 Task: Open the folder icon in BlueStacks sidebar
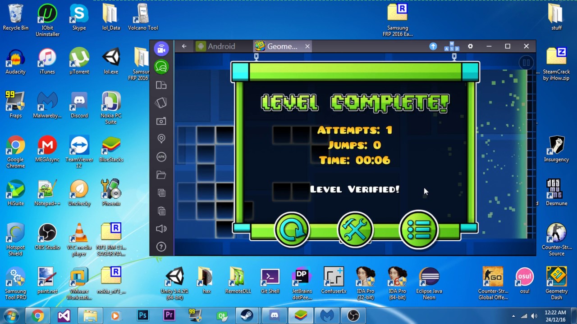tap(161, 175)
